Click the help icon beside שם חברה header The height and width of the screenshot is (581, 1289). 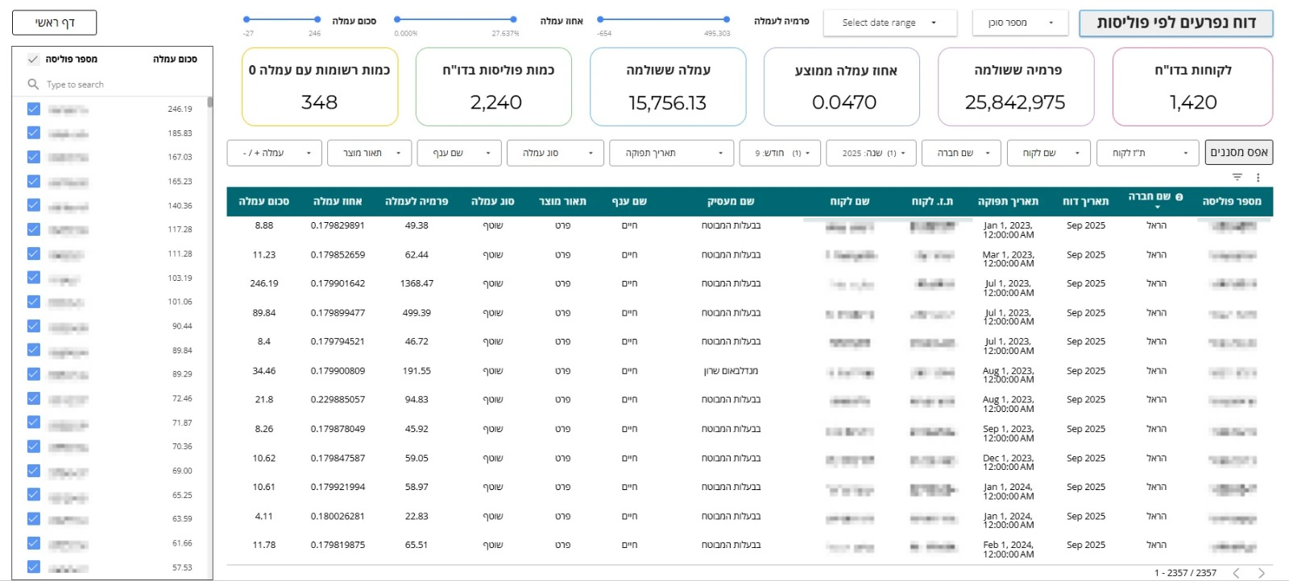click(x=1179, y=197)
